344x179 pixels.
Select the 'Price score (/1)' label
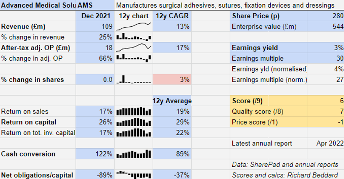click(255, 122)
